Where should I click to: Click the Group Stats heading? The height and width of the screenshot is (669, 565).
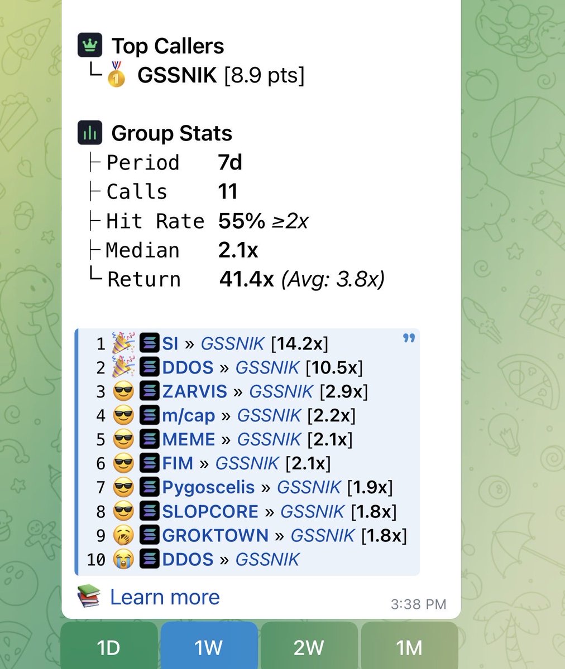pos(171,133)
